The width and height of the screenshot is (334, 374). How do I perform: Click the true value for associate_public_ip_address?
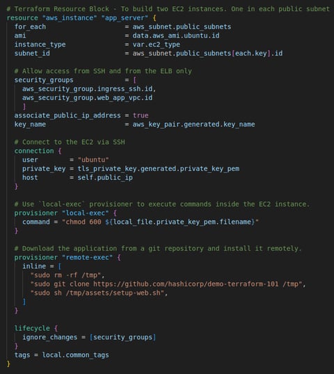click(141, 115)
